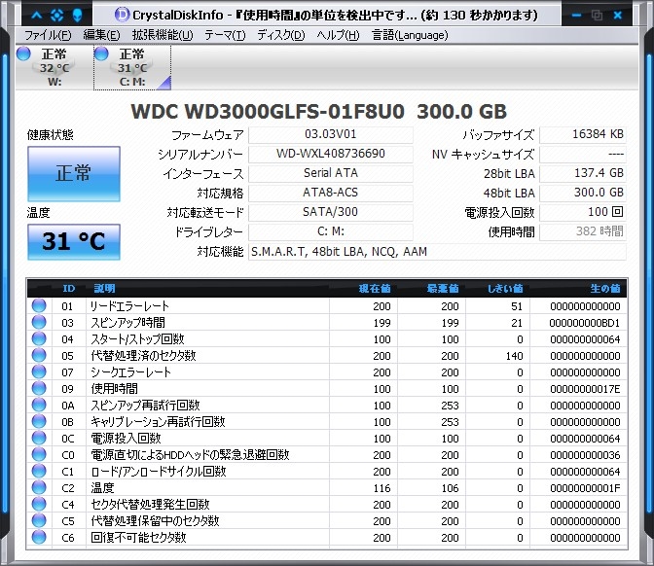
Task: Open the テーマ(T) menu
Action: [x=225, y=35]
